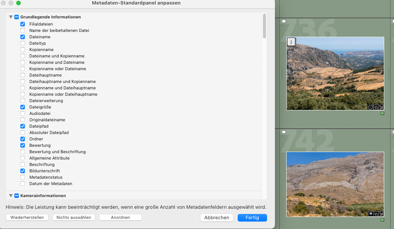The image size is (394, 229).
Task: Check the Audiodatei checkbox
Action: click(x=23, y=113)
